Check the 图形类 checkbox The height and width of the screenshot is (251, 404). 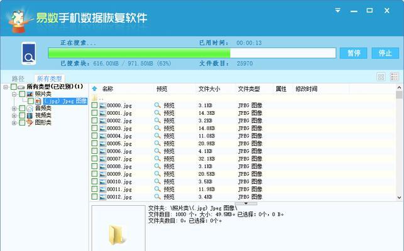tap(23, 122)
